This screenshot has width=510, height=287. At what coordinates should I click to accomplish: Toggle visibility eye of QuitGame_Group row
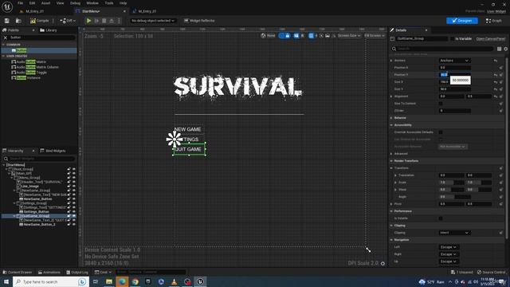click(x=74, y=216)
